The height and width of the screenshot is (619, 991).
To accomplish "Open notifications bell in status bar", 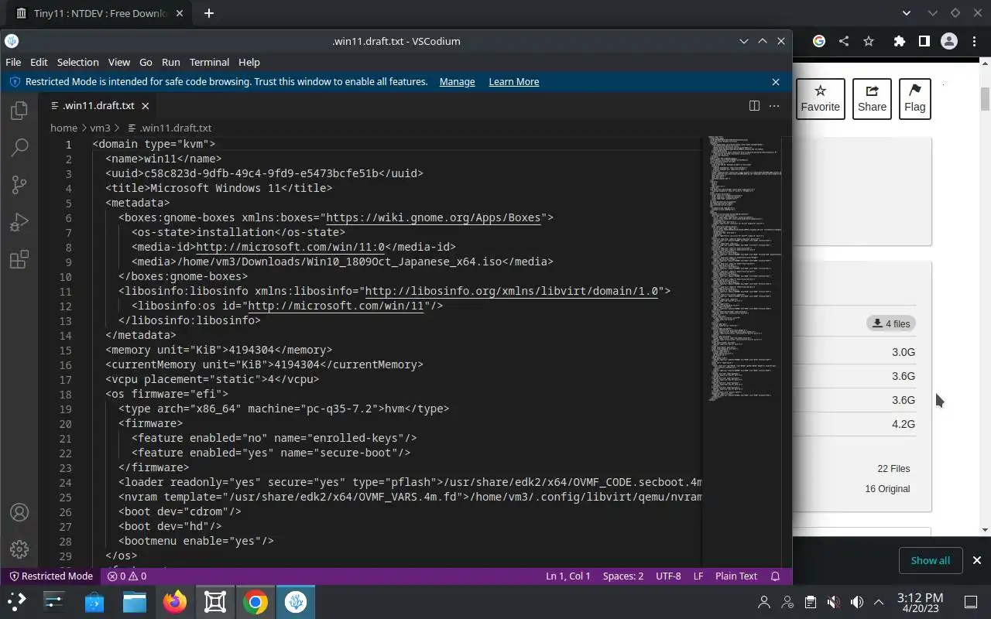I will (x=775, y=576).
